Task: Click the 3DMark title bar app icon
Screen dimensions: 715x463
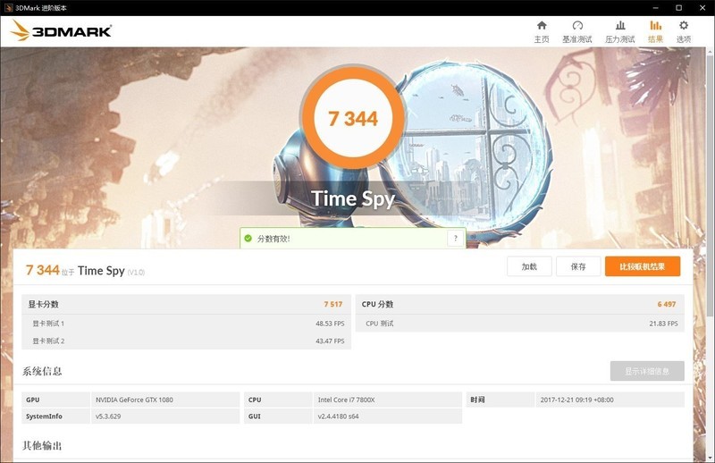Action: pos(8,8)
